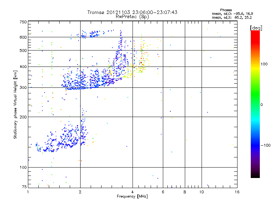Click the 'mean, sd,X: 85.2, 25.2' text
The height and width of the screenshot is (209, 279).
232,17
